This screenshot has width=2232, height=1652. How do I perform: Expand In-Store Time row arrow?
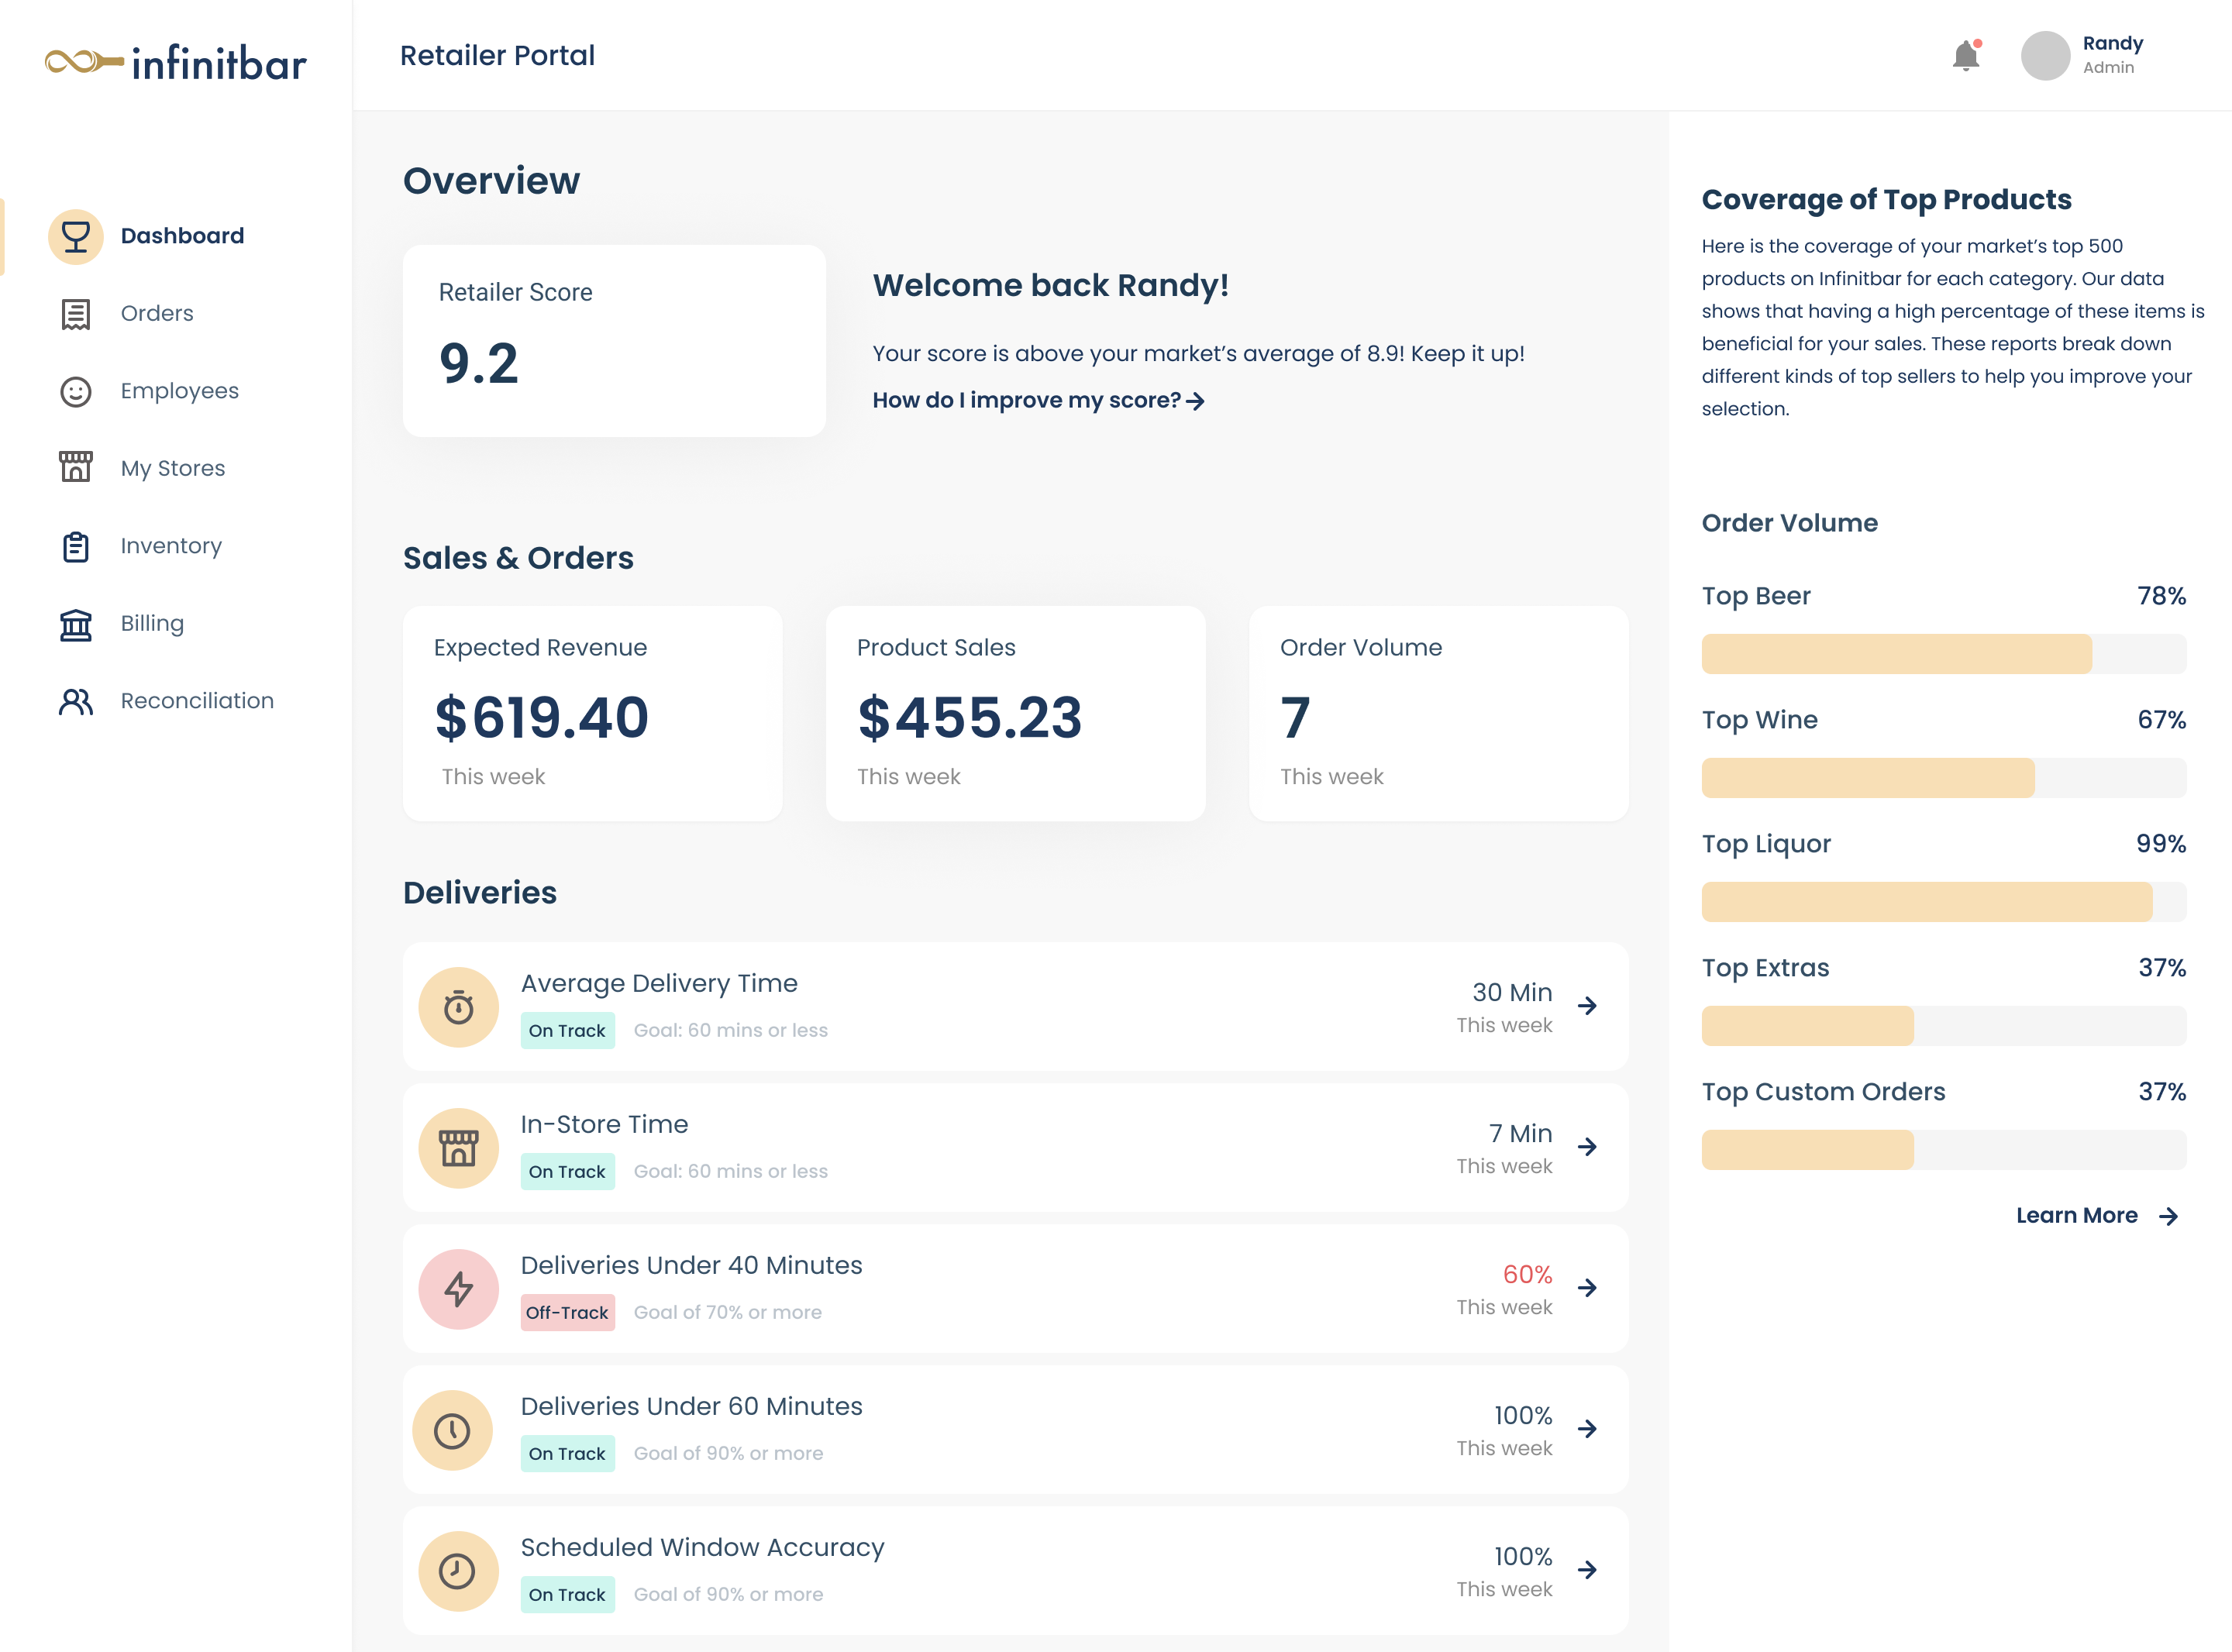1587,1147
